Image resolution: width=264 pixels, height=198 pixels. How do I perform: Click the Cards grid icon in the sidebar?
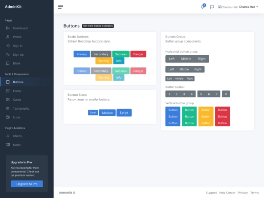(x=8, y=100)
